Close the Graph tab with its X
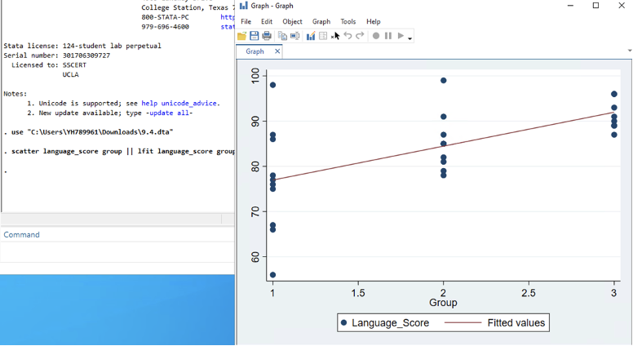This screenshot has height=346, width=633. [277, 51]
